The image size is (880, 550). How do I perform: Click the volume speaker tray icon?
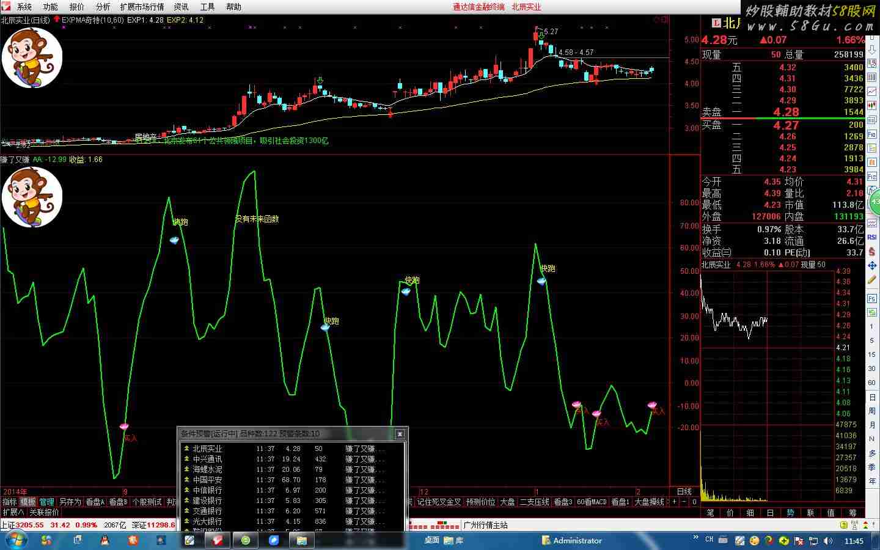click(x=829, y=541)
